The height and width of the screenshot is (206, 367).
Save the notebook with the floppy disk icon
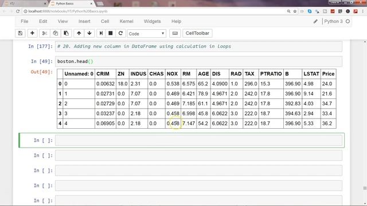pos(21,33)
